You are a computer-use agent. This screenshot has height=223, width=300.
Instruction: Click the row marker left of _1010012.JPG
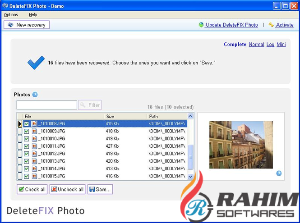(x=20, y=154)
